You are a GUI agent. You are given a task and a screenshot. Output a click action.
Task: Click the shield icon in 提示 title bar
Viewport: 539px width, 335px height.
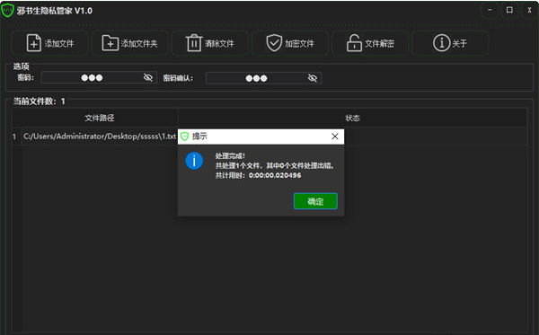[184, 137]
